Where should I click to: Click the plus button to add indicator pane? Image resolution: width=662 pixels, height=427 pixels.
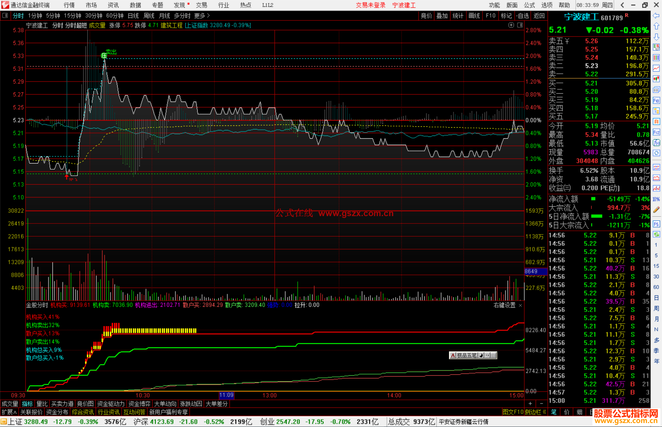coord(530,404)
